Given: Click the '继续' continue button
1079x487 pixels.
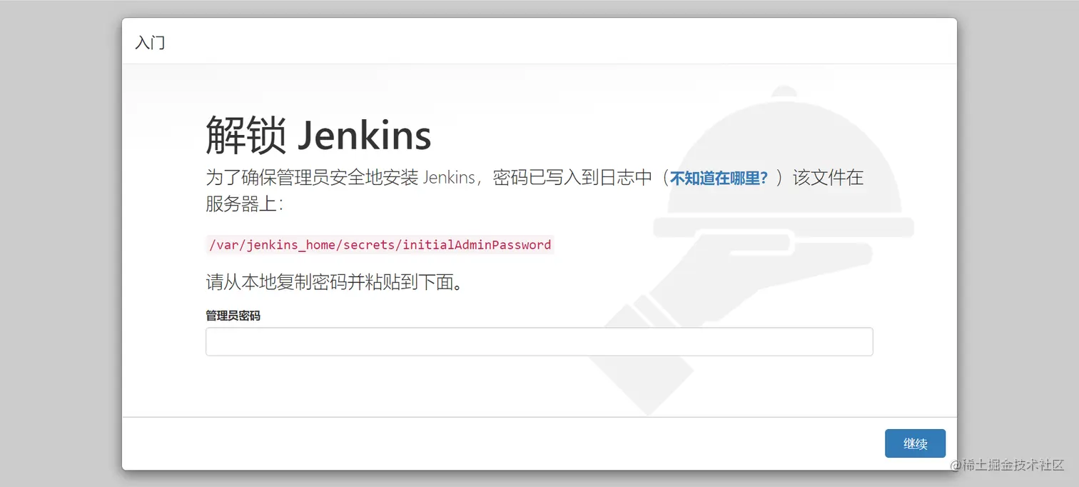Looking at the screenshot, I should coord(915,443).
